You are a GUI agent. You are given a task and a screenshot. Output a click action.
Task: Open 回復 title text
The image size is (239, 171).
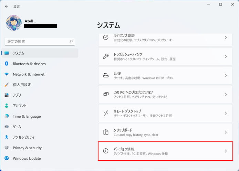pyautogui.click(x=117, y=73)
